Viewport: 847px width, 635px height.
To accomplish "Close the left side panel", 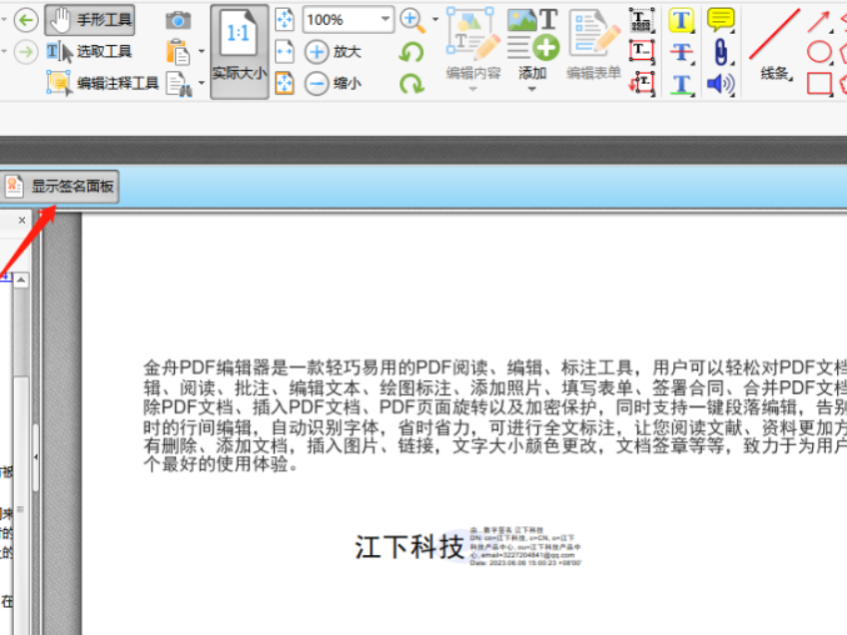I will [x=22, y=220].
